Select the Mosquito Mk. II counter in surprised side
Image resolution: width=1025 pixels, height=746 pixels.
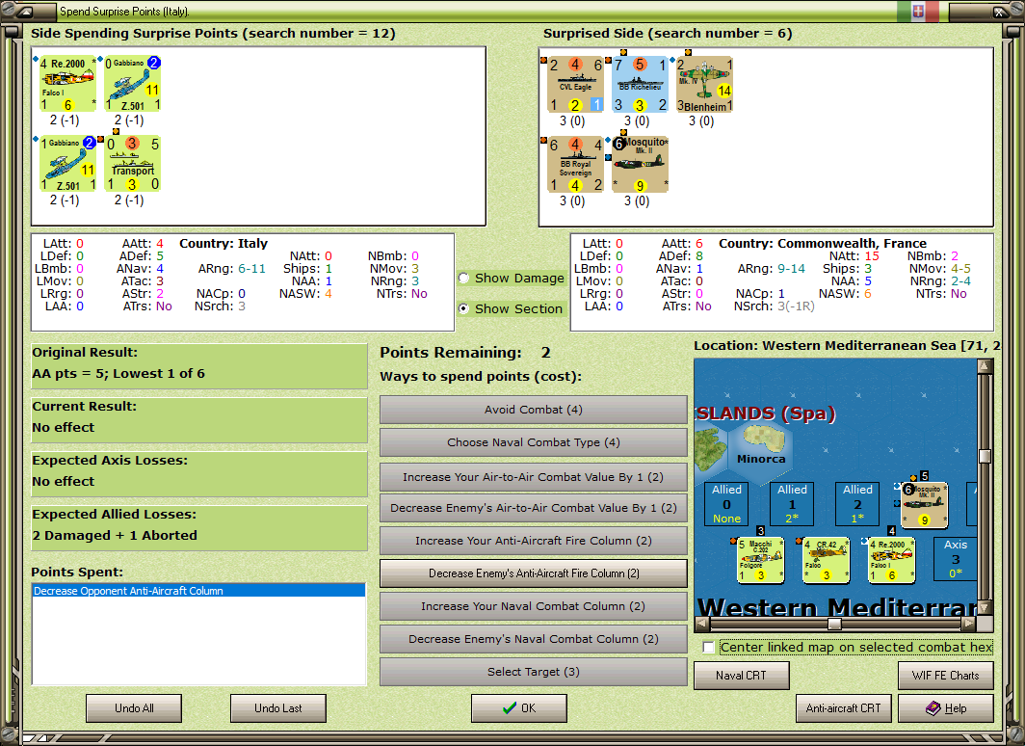tap(640, 164)
